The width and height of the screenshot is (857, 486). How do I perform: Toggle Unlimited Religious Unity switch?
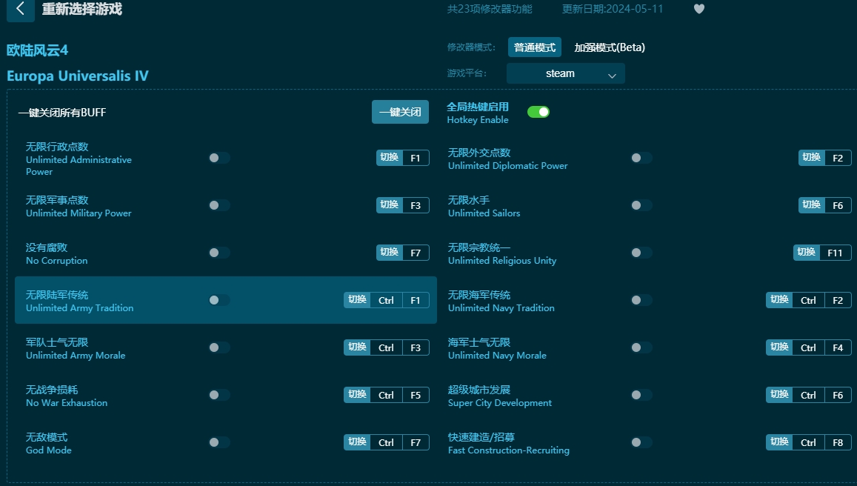[641, 253]
